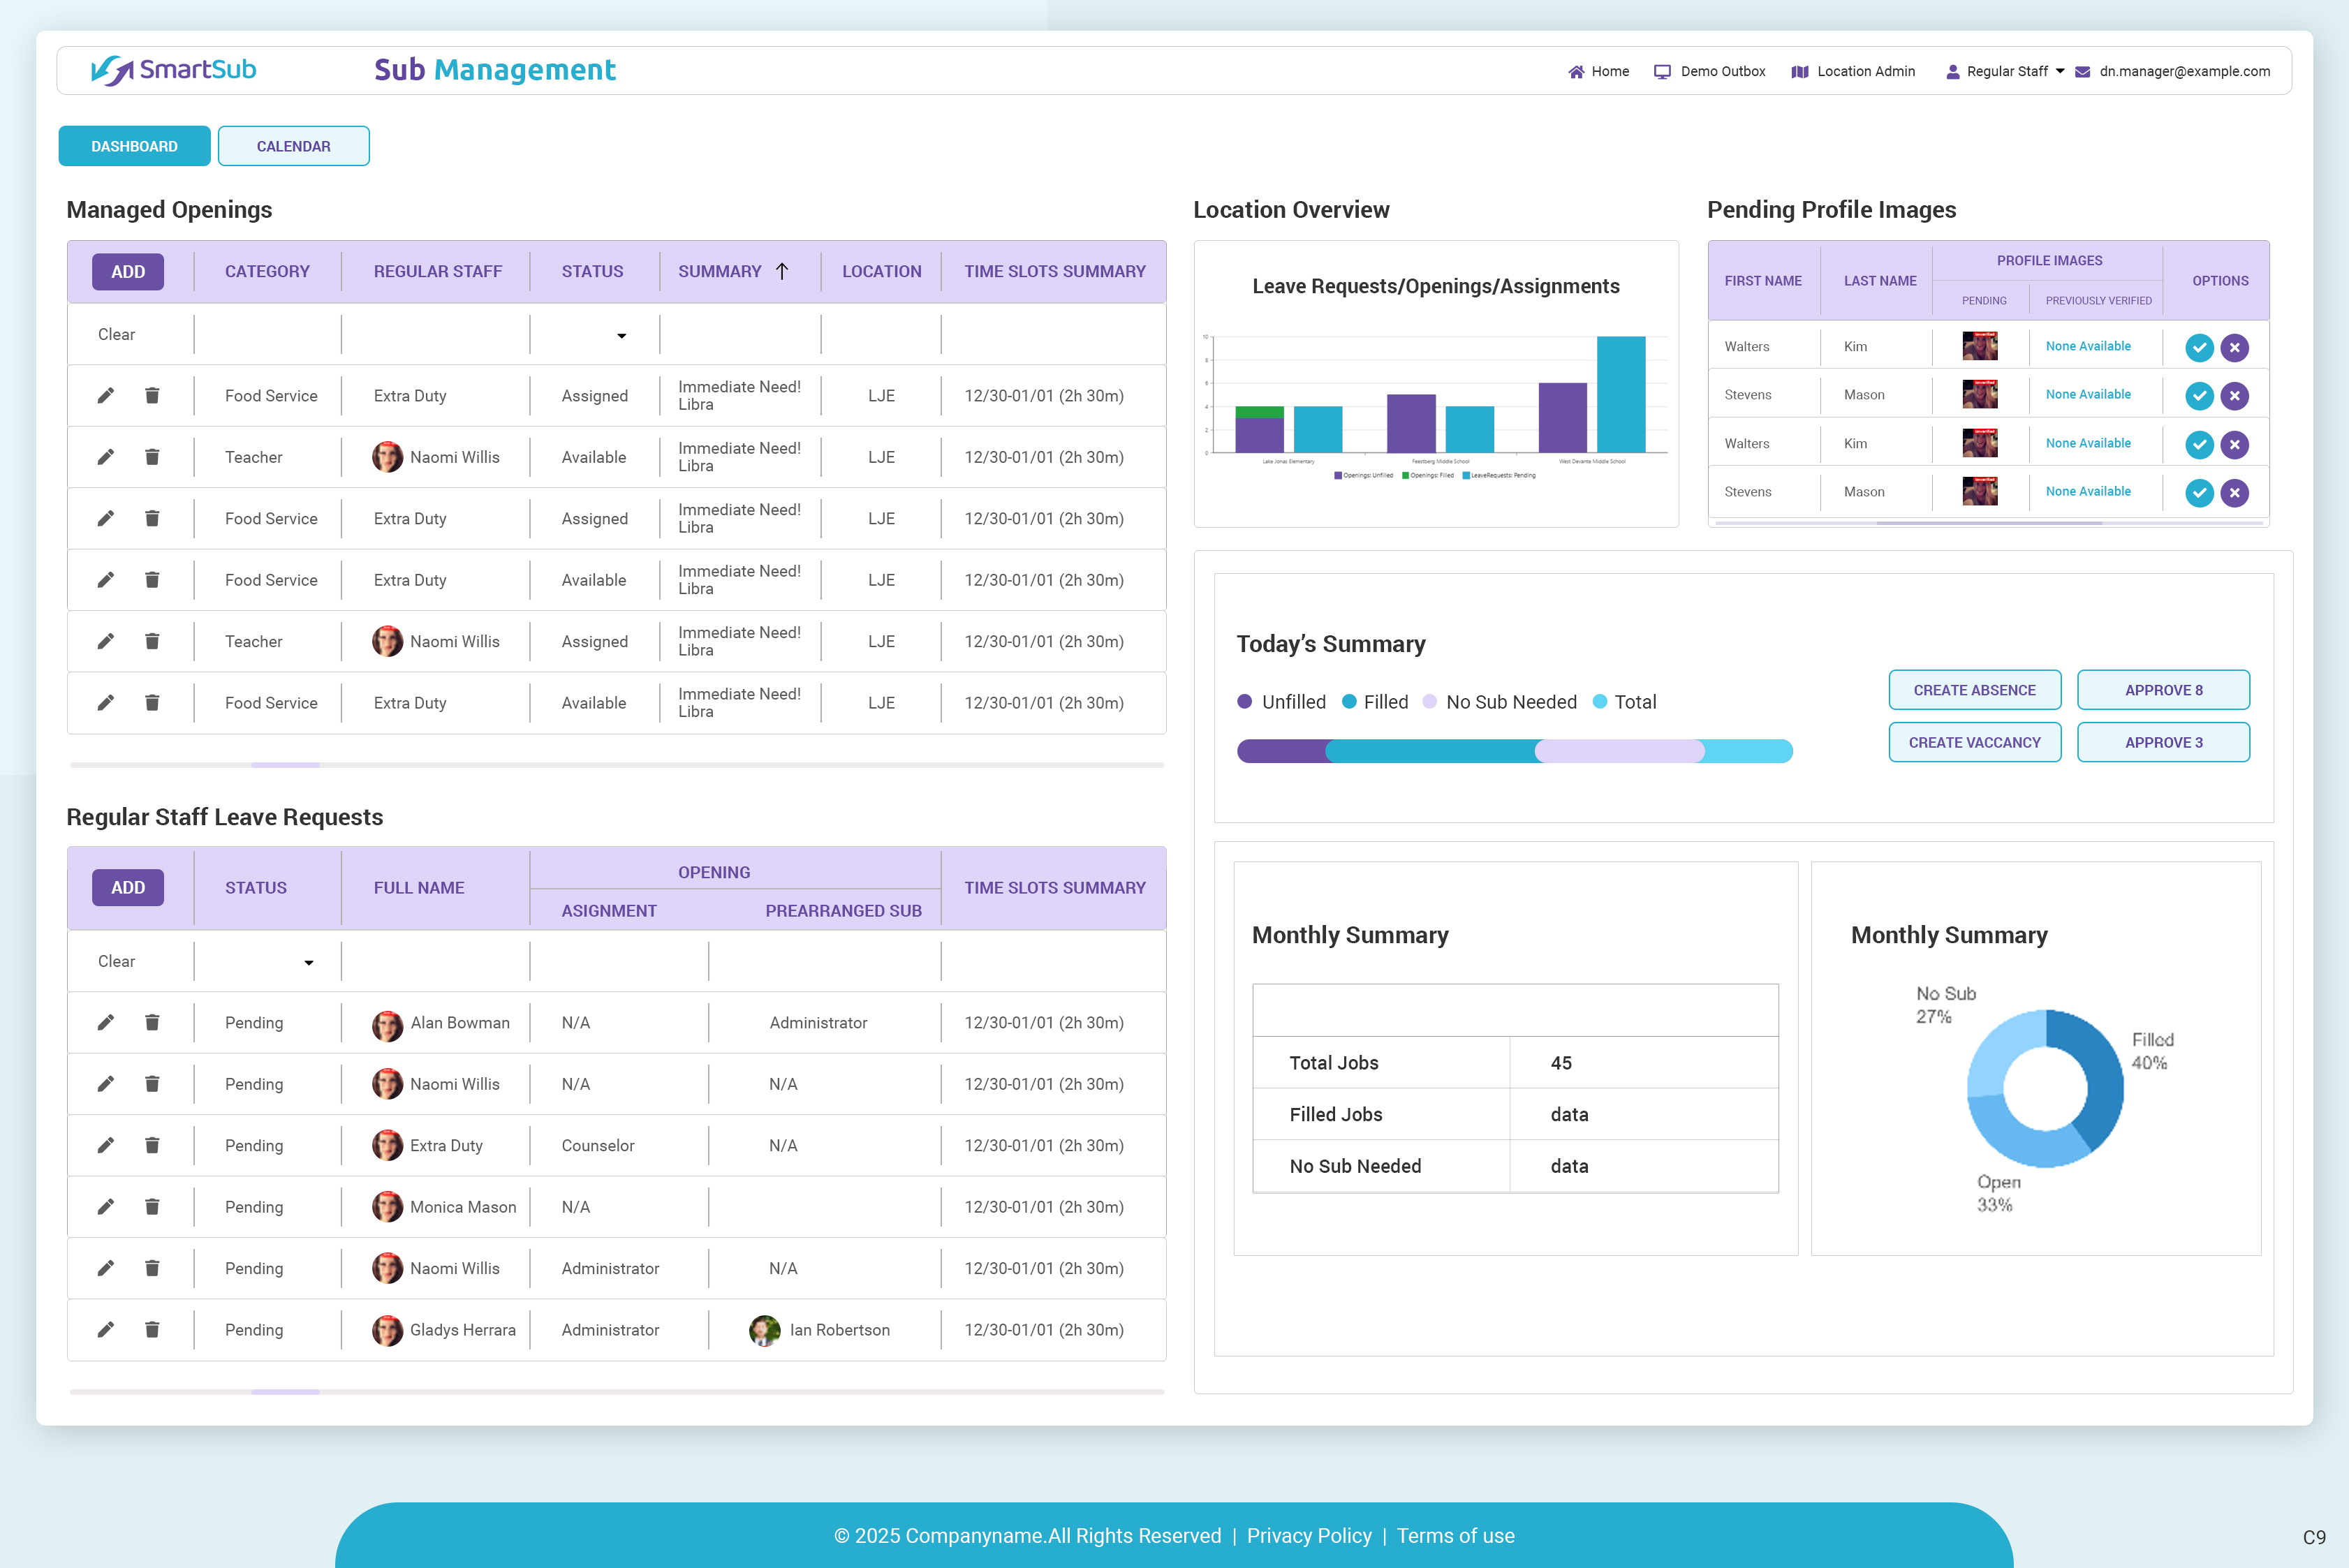Approve first Walters Kim profile image

pos(2199,347)
